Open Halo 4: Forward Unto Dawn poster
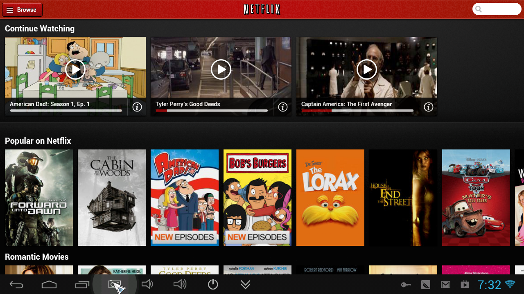 (x=39, y=198)
